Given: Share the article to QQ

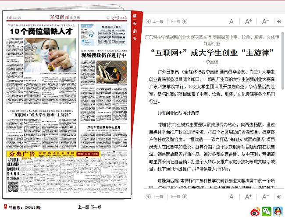Looking at the screenshot, I should point(278,211).
